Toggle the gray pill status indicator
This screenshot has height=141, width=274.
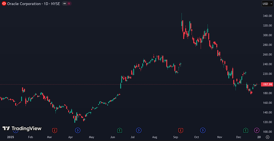[x=65, y=4]
